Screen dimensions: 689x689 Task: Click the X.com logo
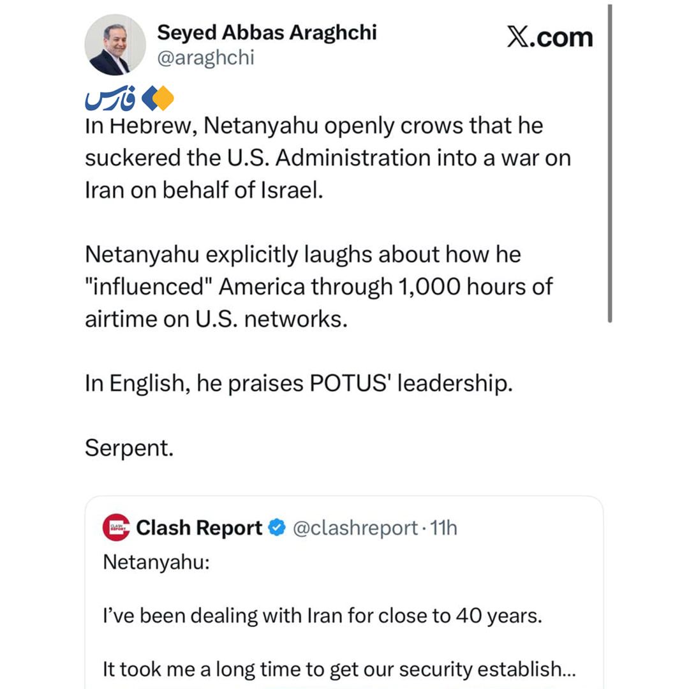550,37
